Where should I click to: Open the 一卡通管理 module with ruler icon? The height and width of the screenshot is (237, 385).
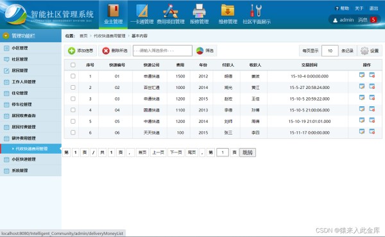click(x=142, y=15)
